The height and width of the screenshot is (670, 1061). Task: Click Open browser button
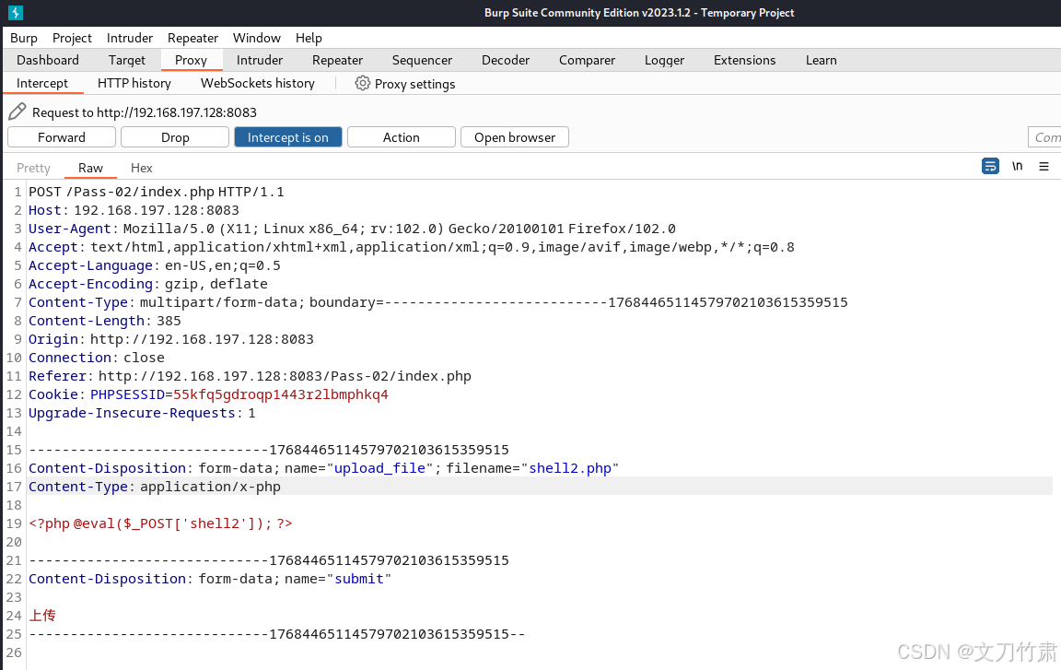tap(515, 137)
